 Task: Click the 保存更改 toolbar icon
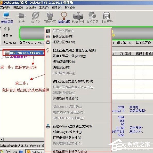(x=107, y=18)
